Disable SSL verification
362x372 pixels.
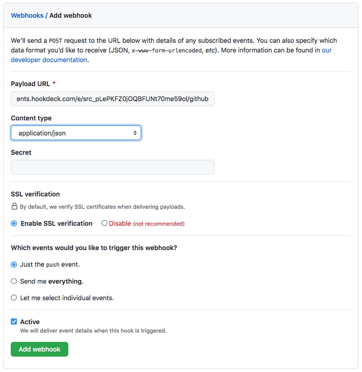104,223
